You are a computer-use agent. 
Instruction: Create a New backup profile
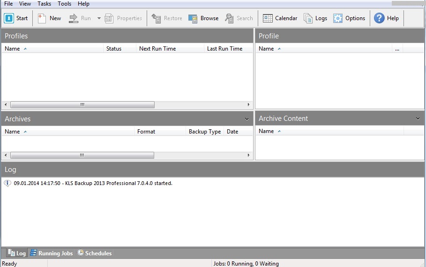point(42,18)
